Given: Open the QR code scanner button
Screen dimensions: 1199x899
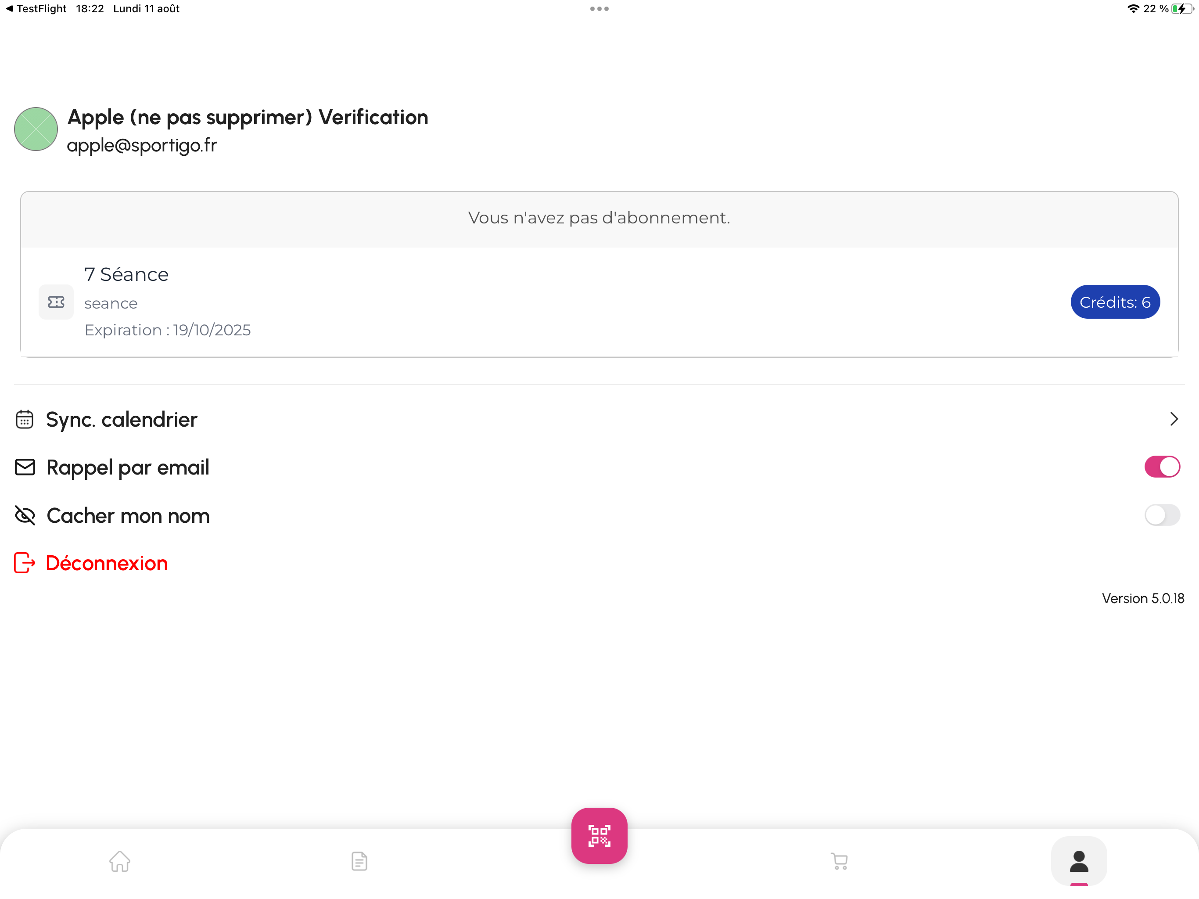Looking at the screenshot, I should click(x=599, y=835).
